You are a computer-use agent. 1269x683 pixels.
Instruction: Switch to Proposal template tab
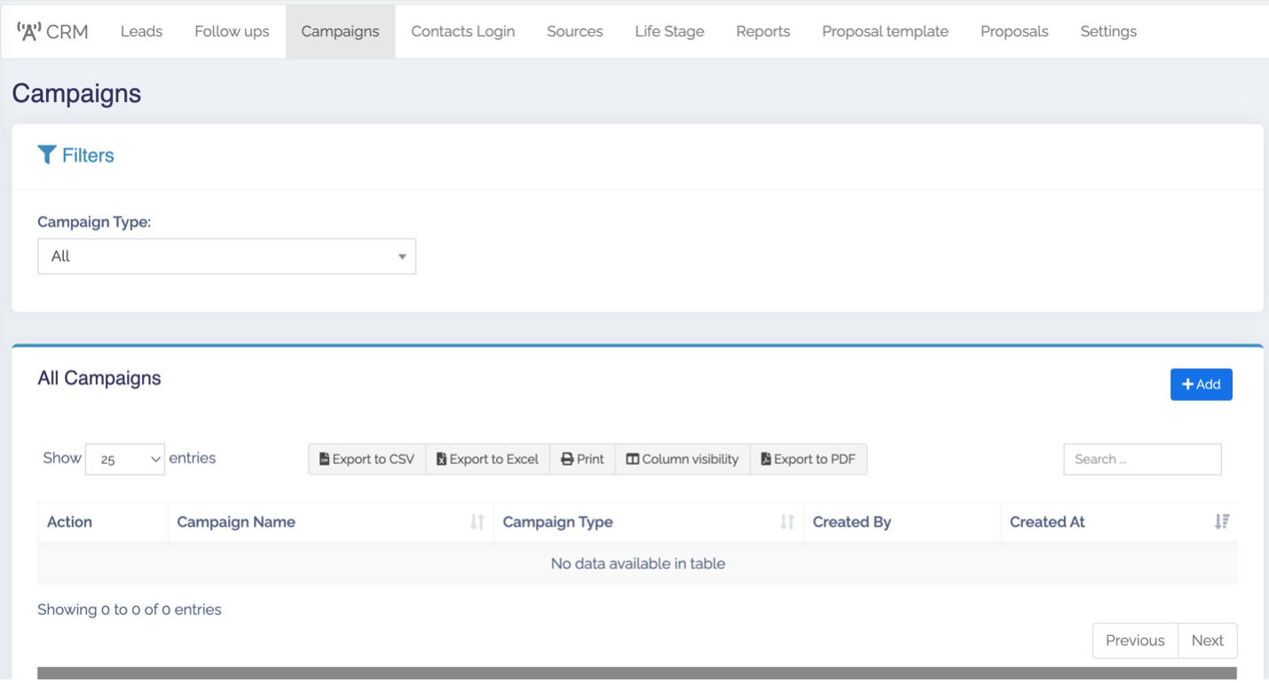click(885, 32)
